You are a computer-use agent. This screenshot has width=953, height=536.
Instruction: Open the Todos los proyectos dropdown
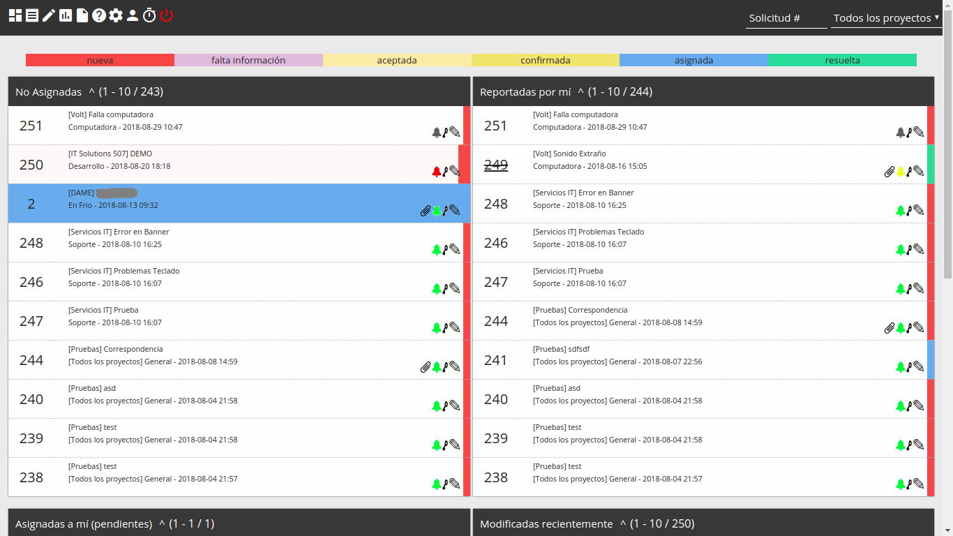click(x=885, y=17)
